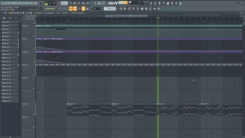Open the VIEW menu
Viewport: 245px width, 138px height.
20,3
